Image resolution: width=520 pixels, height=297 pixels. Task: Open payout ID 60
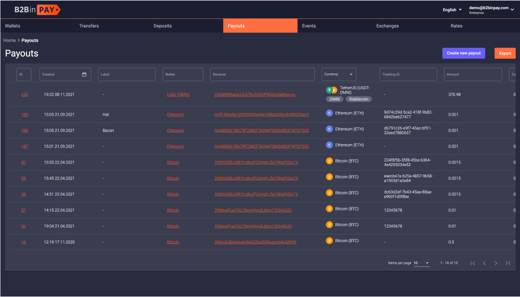point(23,163)
